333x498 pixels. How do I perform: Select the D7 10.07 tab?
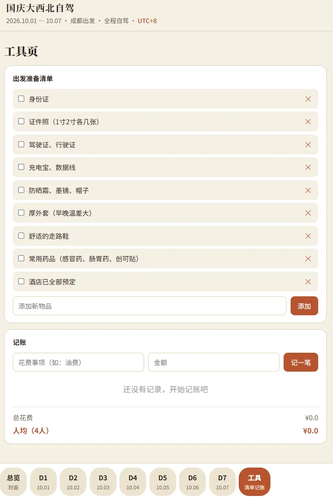point(222,482)
